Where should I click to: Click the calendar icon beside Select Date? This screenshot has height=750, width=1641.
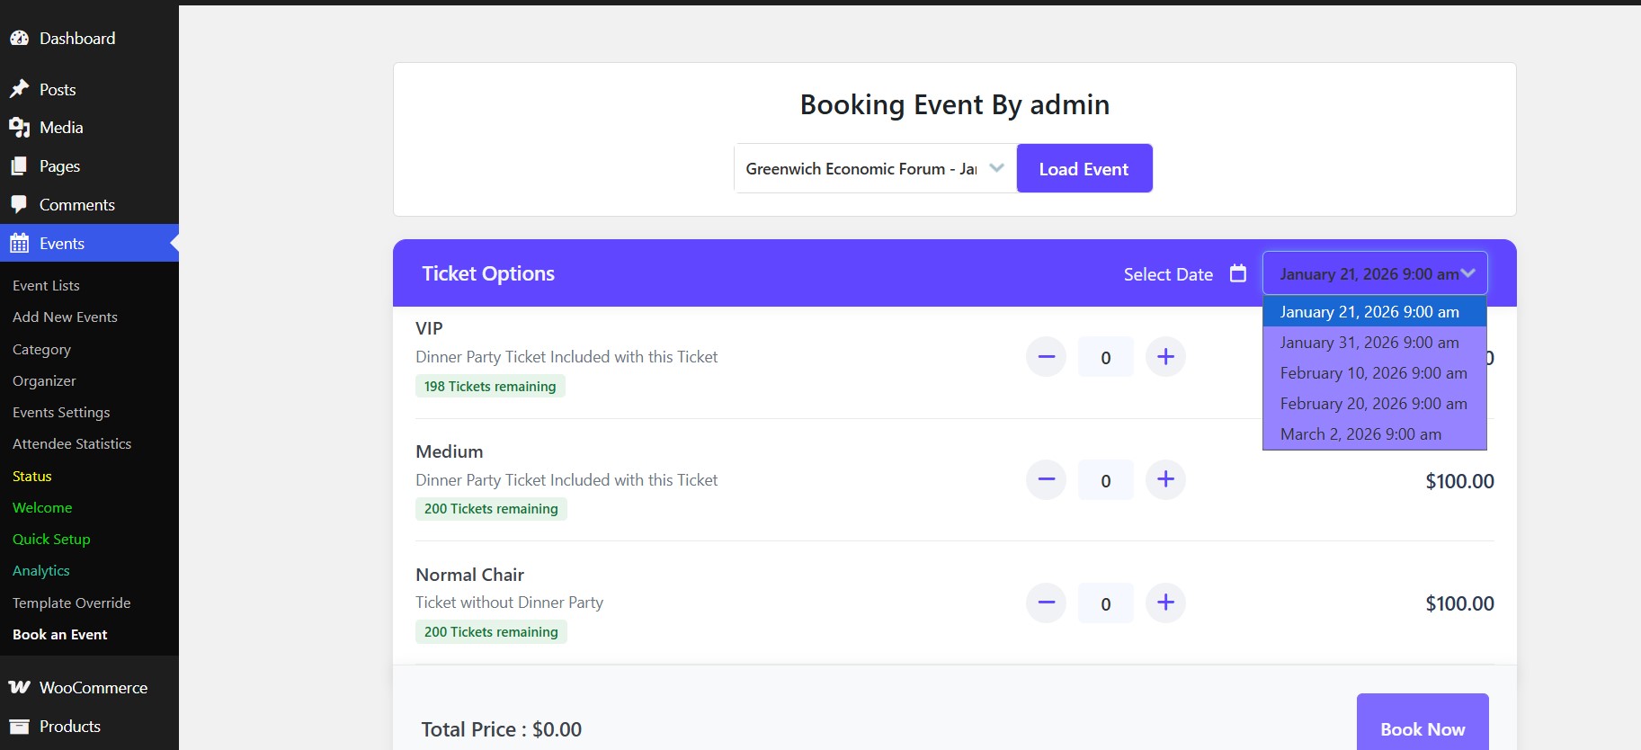coord(1238,273)
